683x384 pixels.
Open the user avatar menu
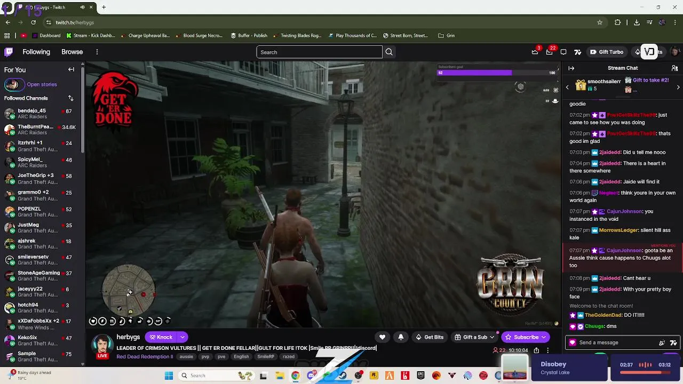675,52
